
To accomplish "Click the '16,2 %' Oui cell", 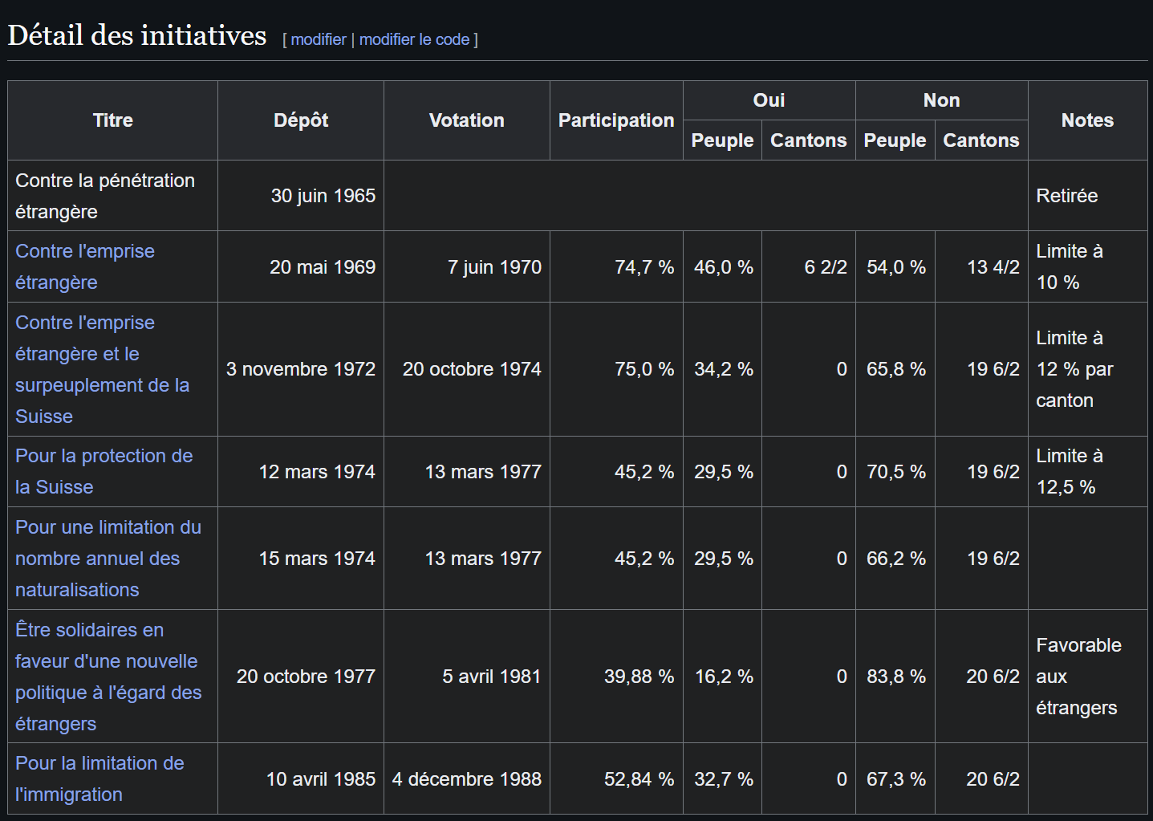I will pyautogui.click(x=723, y=677).
